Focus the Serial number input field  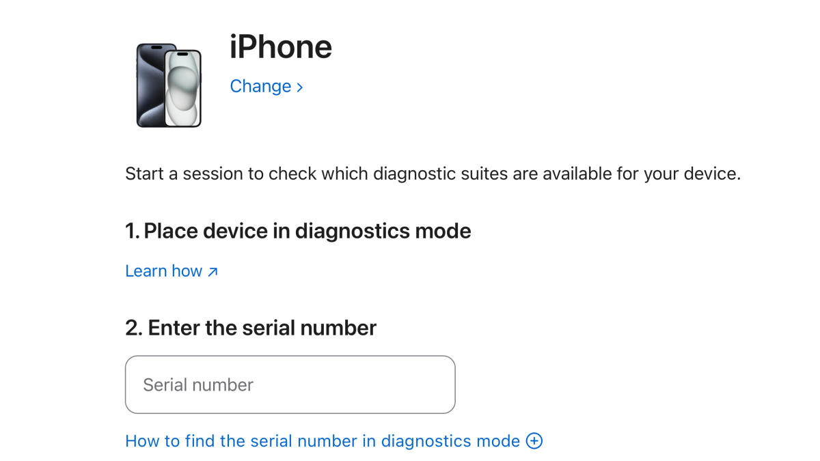pyautogui.click(x=290, y=385)
